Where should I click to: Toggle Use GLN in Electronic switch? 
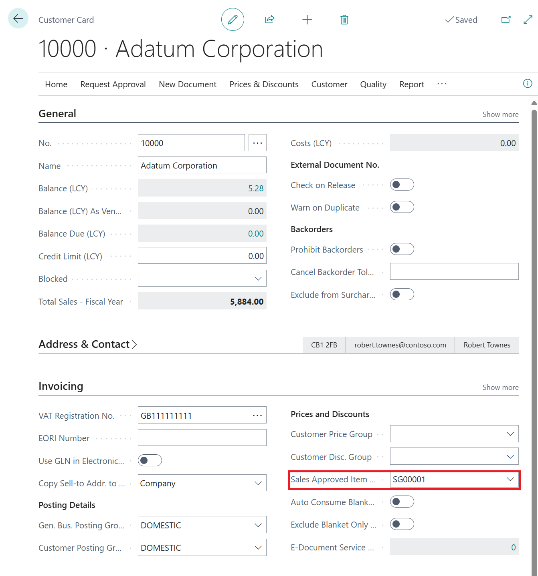tap(150, 460)
